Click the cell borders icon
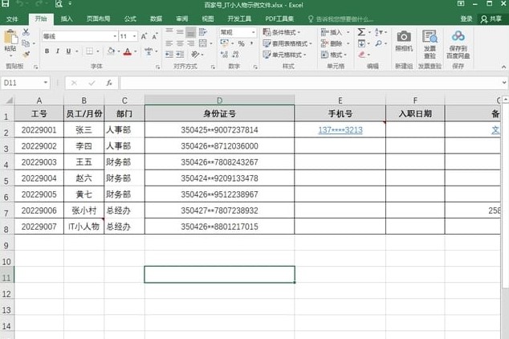This screenshot has height=339, width=509. point(89,51)
